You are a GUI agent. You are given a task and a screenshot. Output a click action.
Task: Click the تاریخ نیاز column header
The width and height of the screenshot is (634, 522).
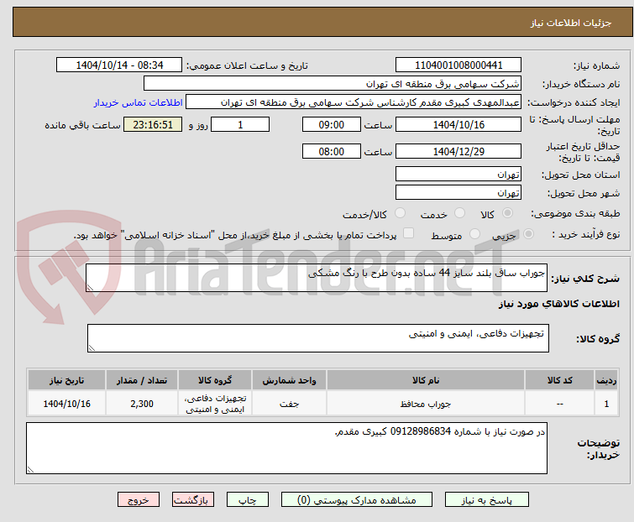66,380
